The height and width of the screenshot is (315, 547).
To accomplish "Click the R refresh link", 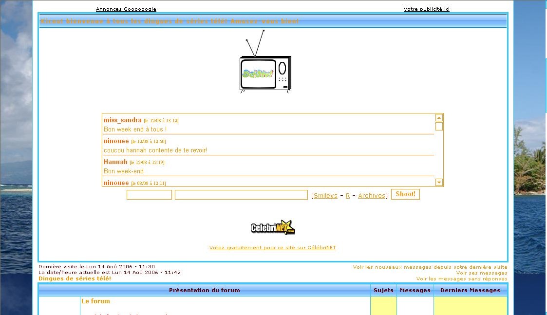I will 347,196.
